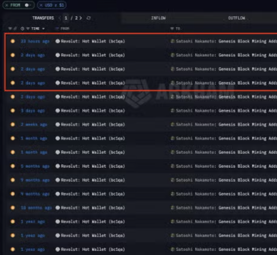Image resolution: width=277 pixels, height=255 pixels.
Task: Open the FROM column filter
Action: pos(57,29)
